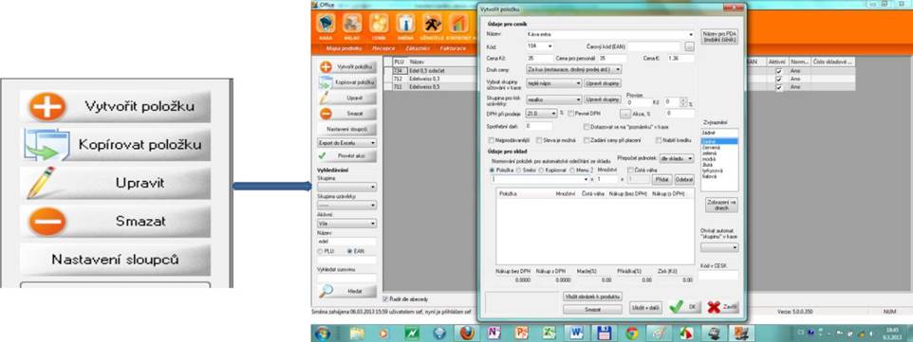Image resolution: width=913 pixels, height=342 pixels.
Task: Open the SMĚNA shift icon
Action: click(x=406, y=24)
